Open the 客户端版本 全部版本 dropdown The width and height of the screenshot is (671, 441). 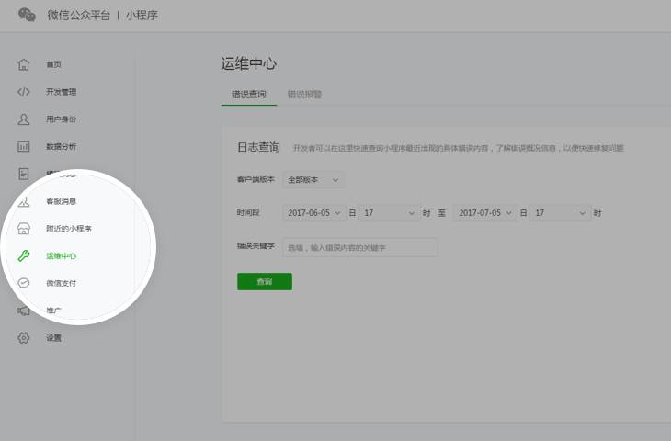point(313,180)
